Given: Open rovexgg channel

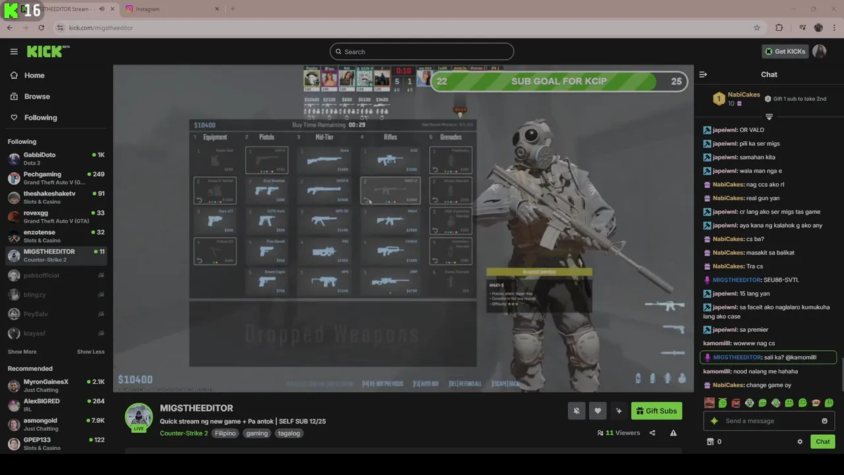Looking at the screenshot, I should click(x=56, y=217).
